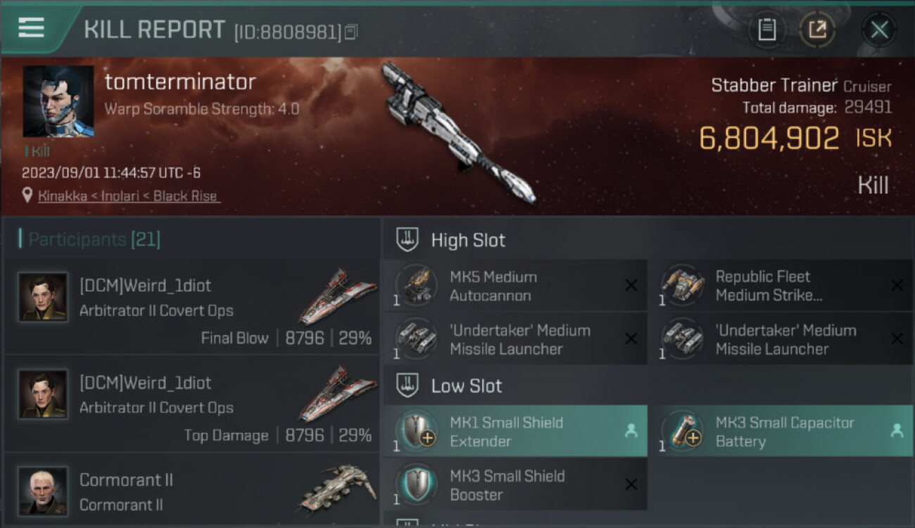The height and width of the screenshot is (528, 915).
Task: Click the X beside MK5 Medium Autocannon
Action: coord(631,285)
